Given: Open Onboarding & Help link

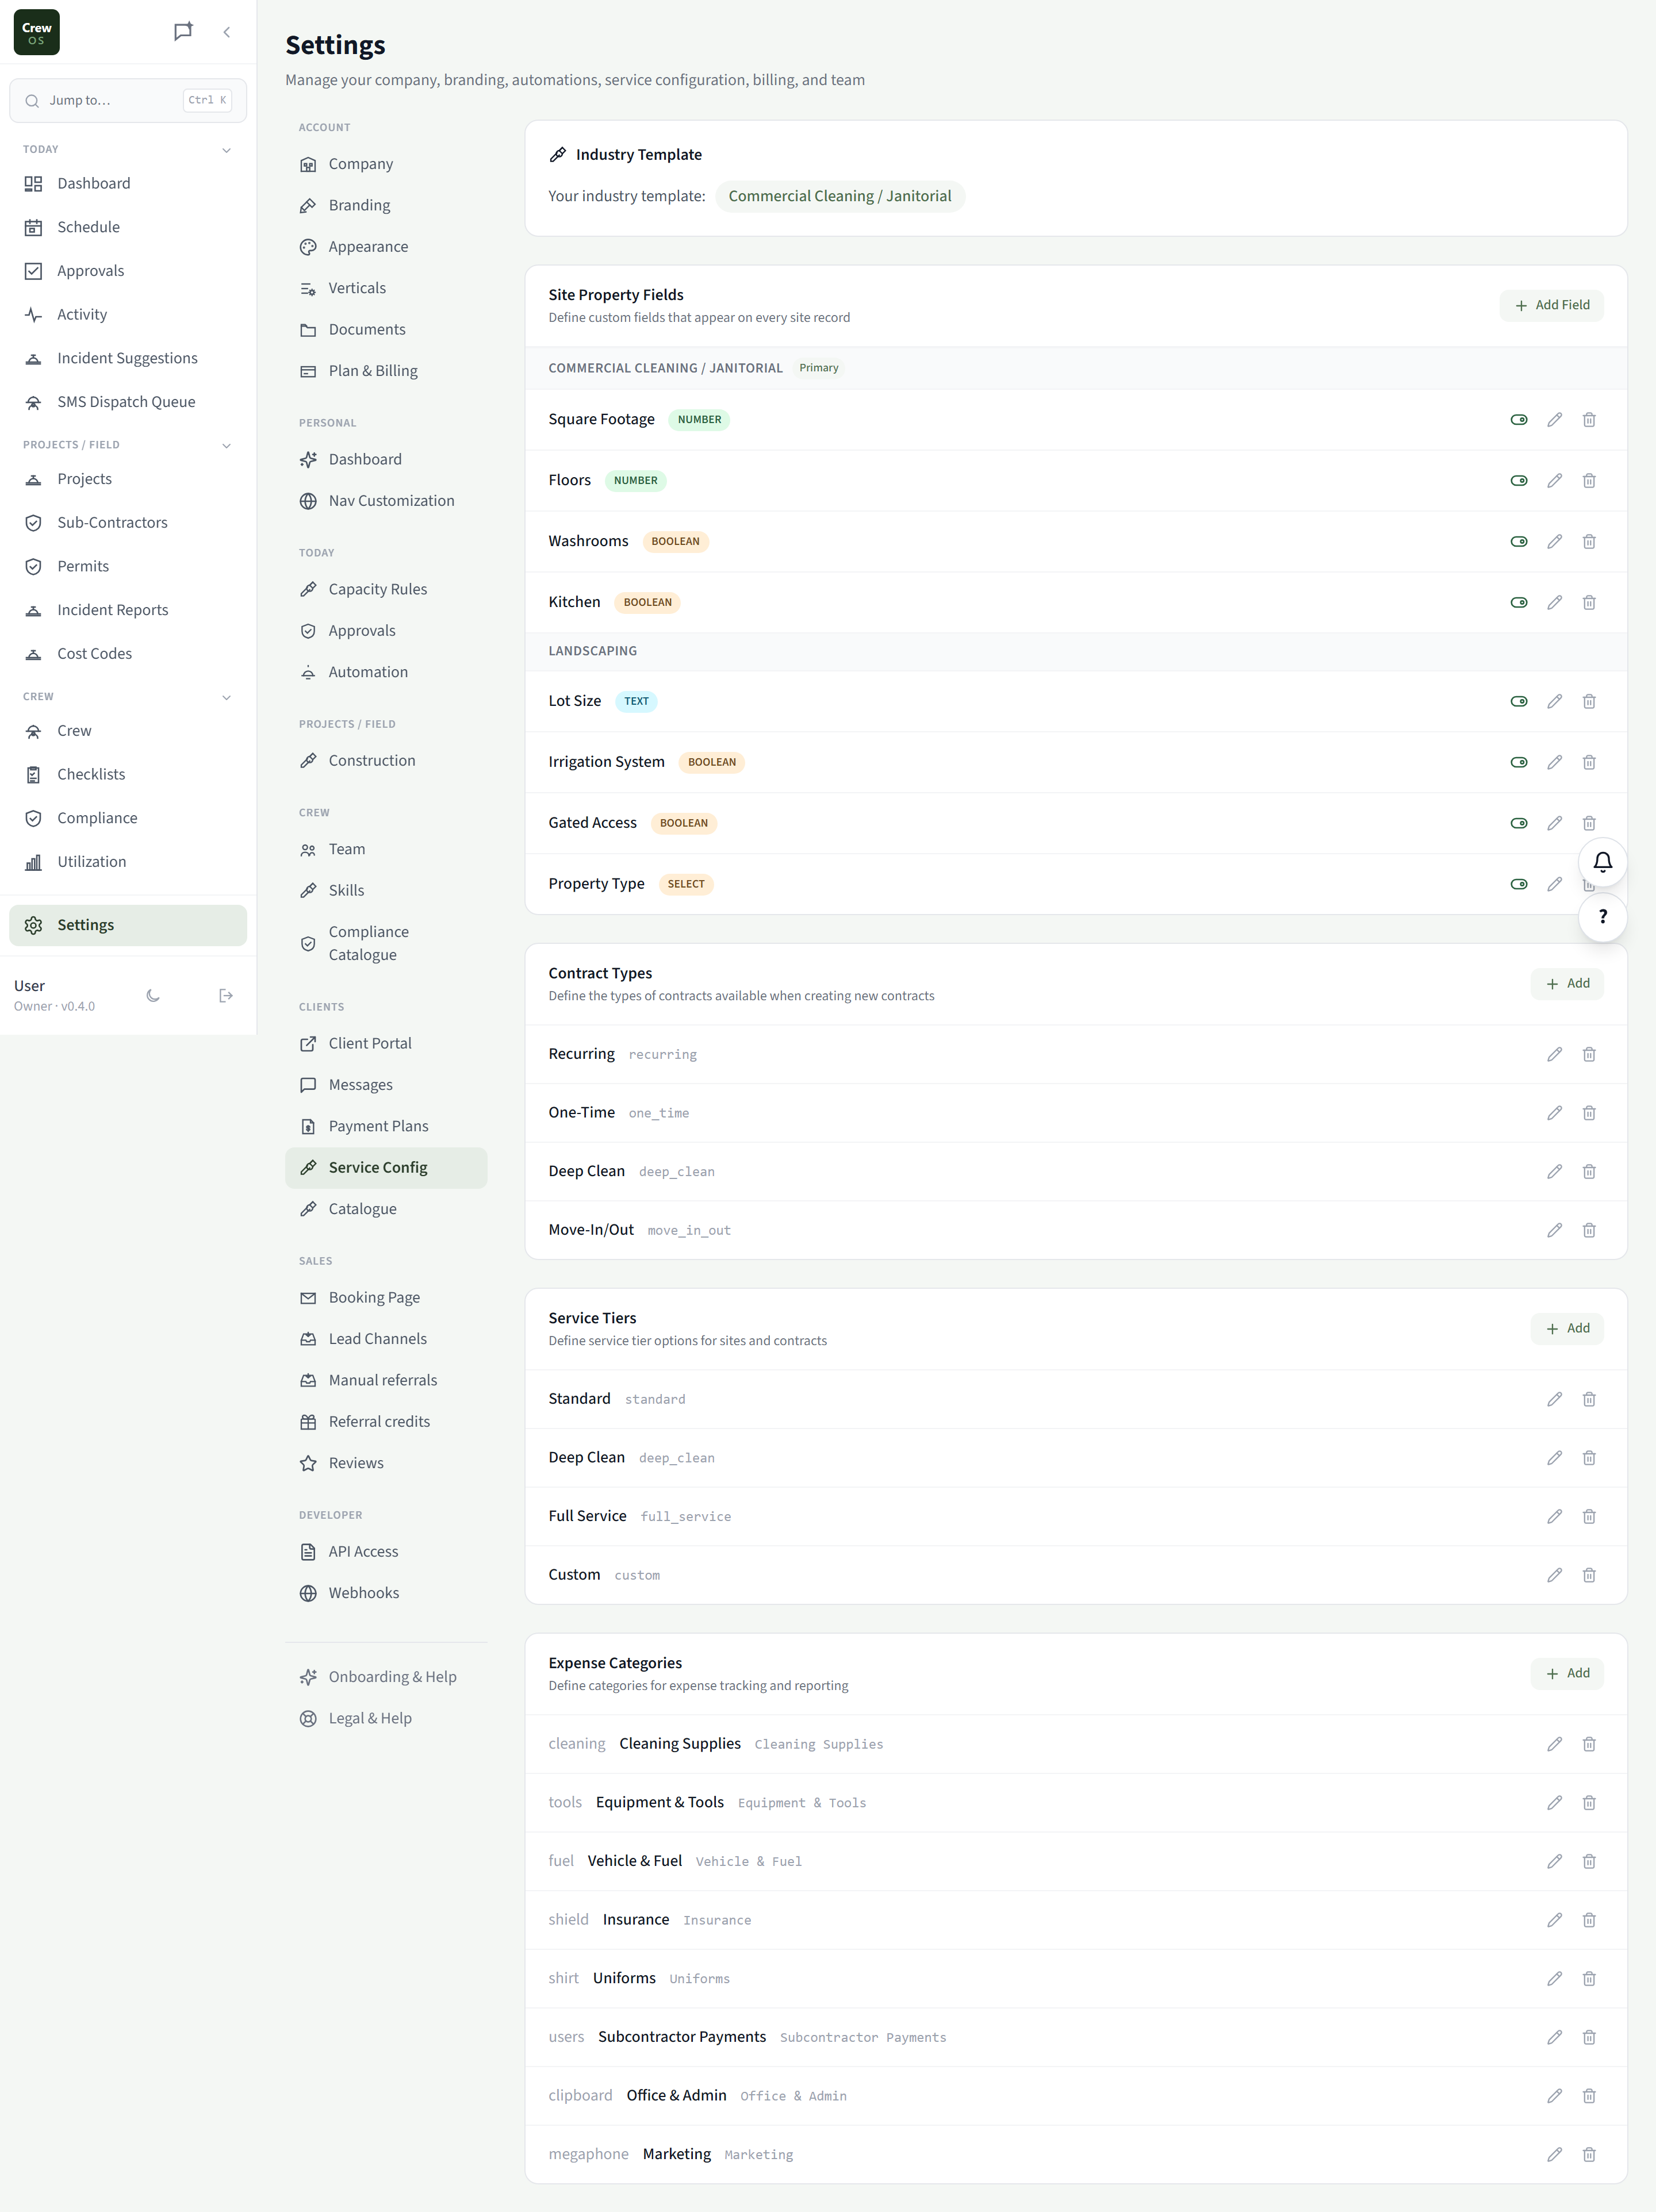Looking at the screenshot, I should pos(386,1677).
